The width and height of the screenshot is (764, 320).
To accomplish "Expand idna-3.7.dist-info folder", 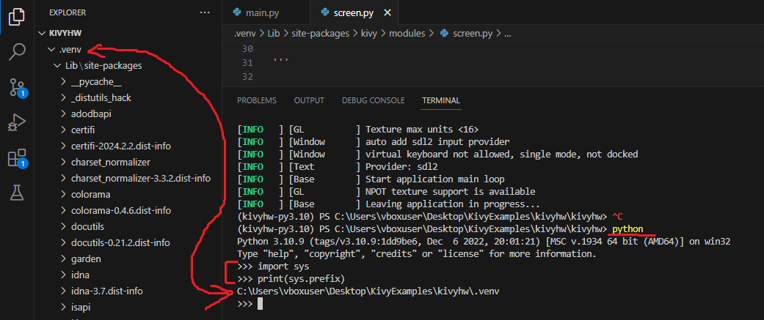I will coord(63,291).
